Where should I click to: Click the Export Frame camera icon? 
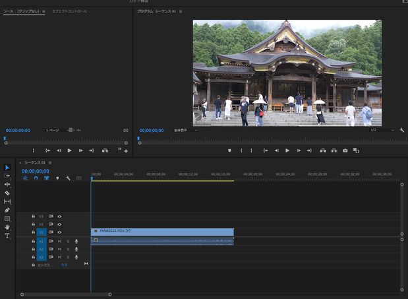(x=345, y=150)
